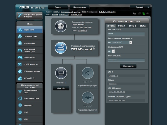The height and width of the screenshot is (125, 167).
Task: Click the green network status icon in header
Action: click(x=144, y=14)
